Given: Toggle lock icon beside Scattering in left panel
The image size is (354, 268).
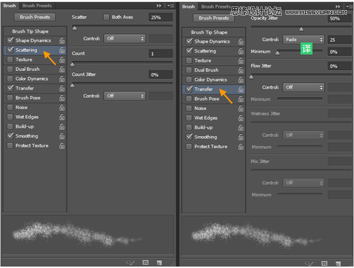Looking at the screenshot, I should pyautogui.click(x=62, y=50).
